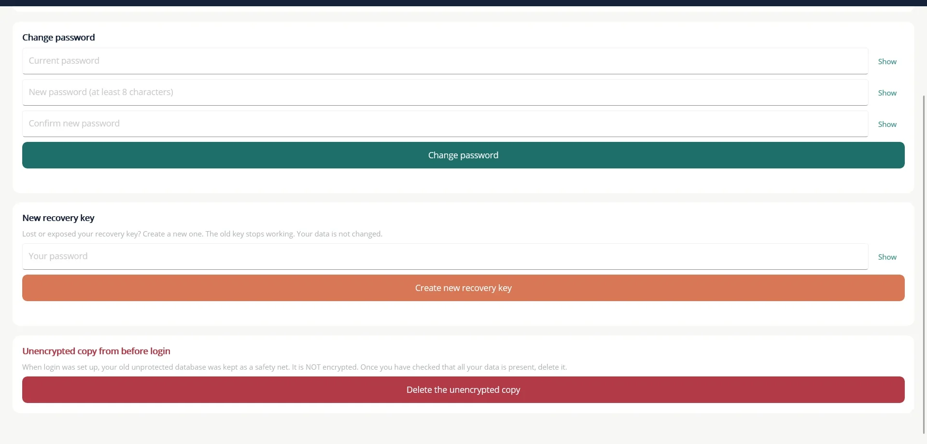Click the green Change password button
This screenshot has width=927, height=444.
pyautogui.click(x=463, y=155)
